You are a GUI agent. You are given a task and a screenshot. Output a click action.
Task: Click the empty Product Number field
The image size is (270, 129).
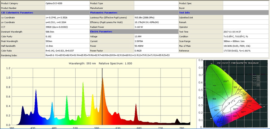(x=67, y=8)
